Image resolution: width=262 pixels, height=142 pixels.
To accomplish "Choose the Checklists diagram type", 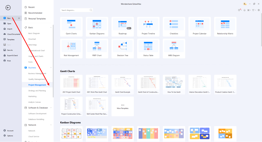I will click(x=174, y=27).
